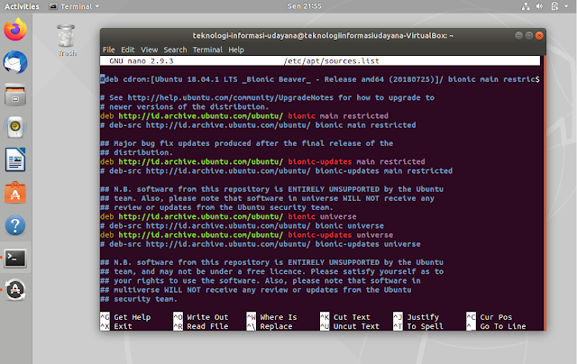The height and width of the screenshot is (364, 577).
Task: Open Software Updater from the dock
Action: (x=15, y=290)
